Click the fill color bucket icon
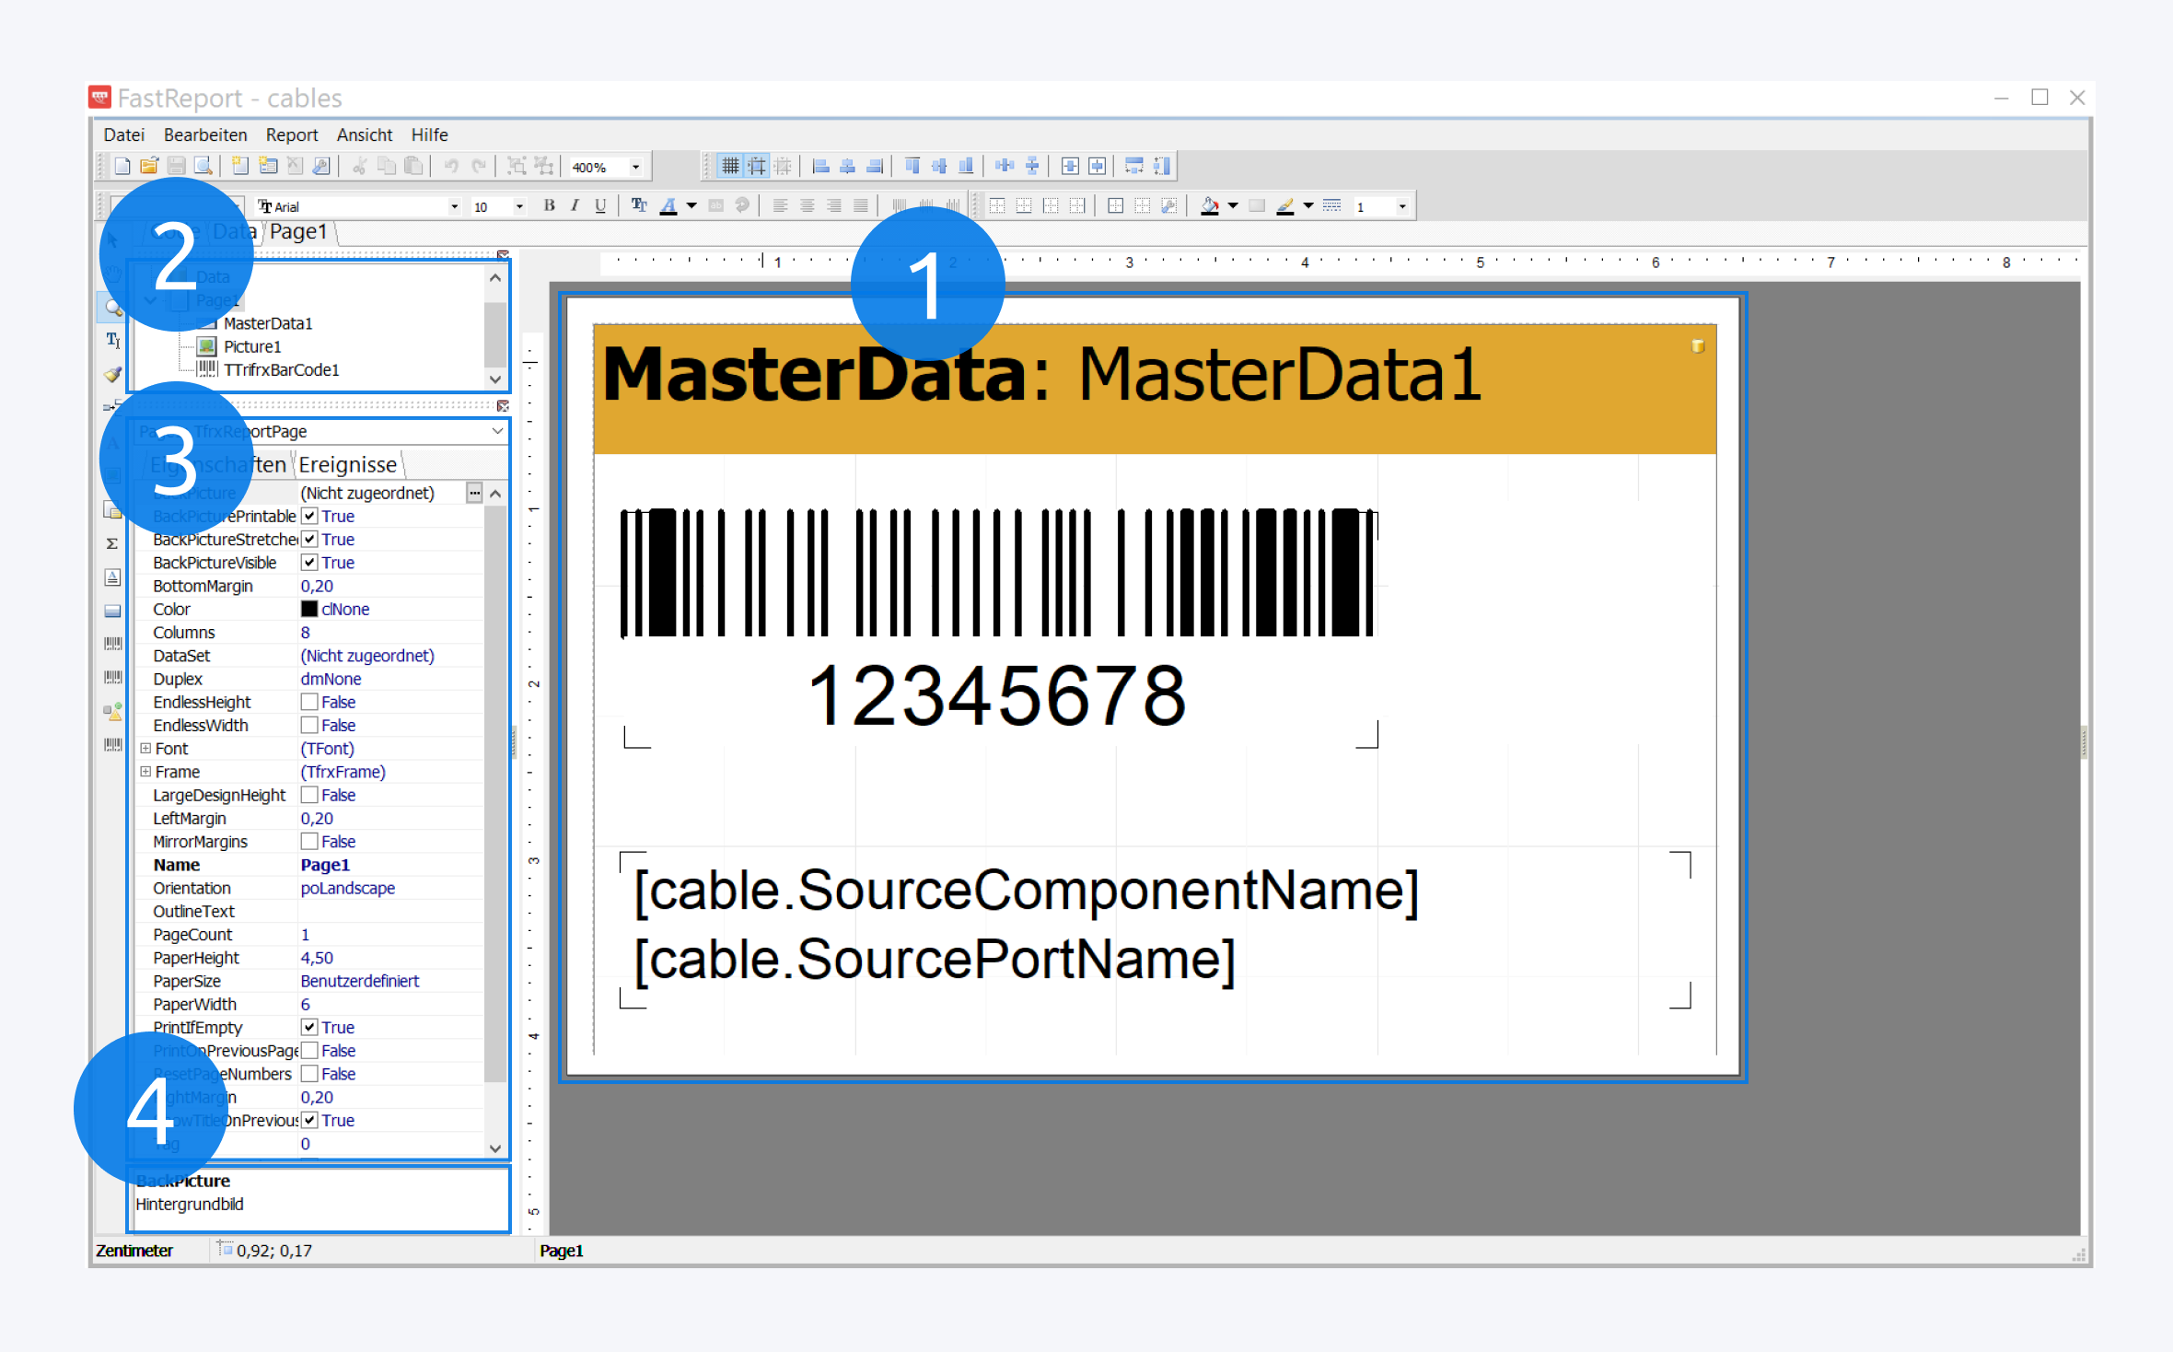Screen dimensions: 2173x1352 coord(1210,206)
